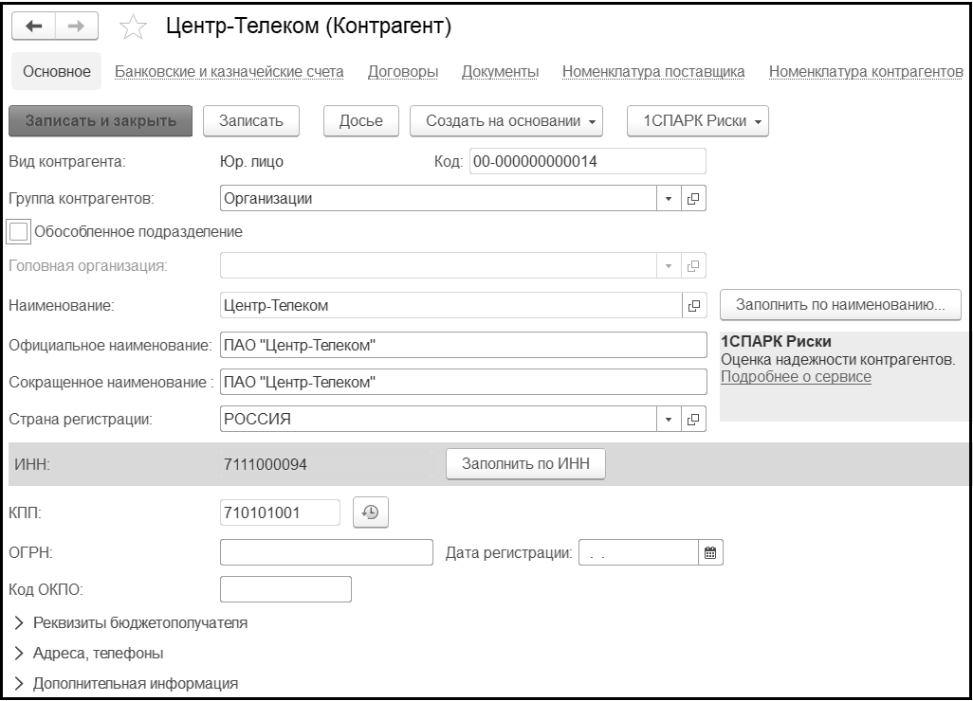Switch to the Основное tab

coord(57,72)
